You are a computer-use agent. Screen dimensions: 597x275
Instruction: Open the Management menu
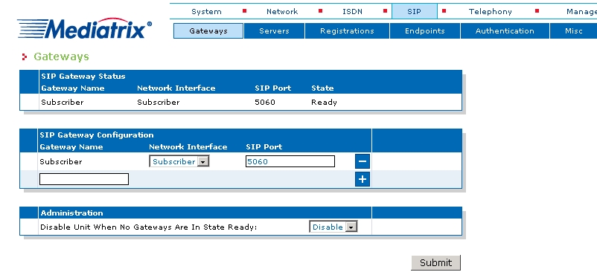click(581, 11)
